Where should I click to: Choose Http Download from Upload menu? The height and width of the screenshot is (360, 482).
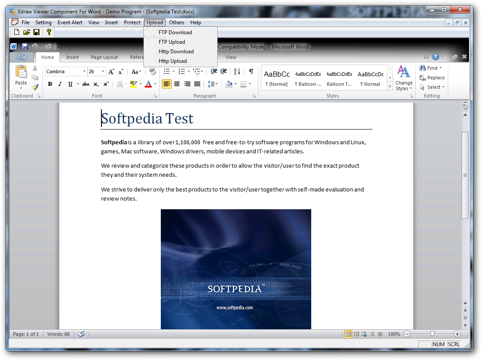[180, 51]
